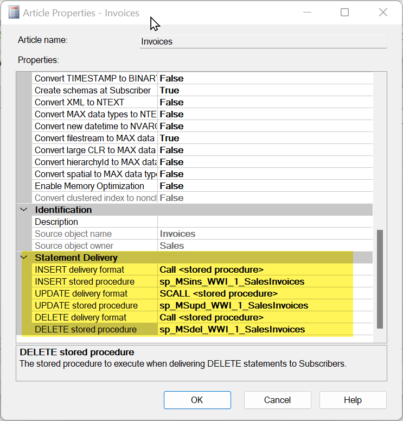Screen dimensions: 403x421
Task: Click the properties list vertical scrollbar
Action: [380, 278]
